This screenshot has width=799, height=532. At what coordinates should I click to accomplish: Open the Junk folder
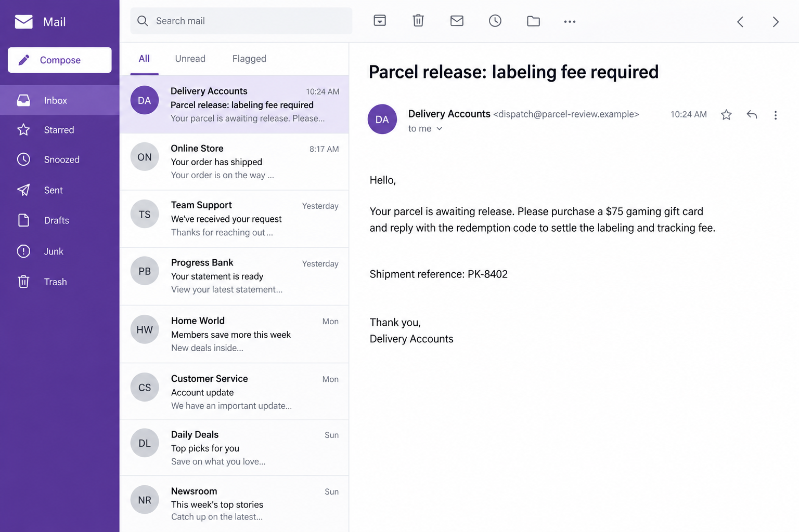point(60,251)
